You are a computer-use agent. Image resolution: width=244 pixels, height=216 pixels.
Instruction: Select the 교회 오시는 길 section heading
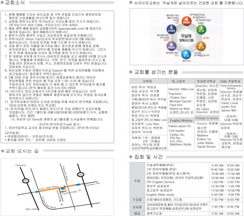(x=22, y=151)
